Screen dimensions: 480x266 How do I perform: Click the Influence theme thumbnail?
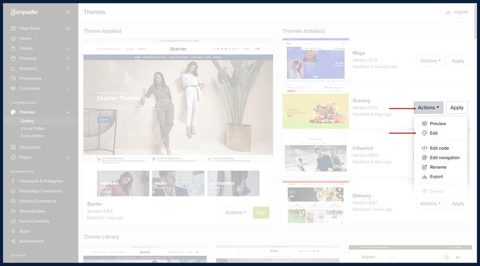pos(316,155)
